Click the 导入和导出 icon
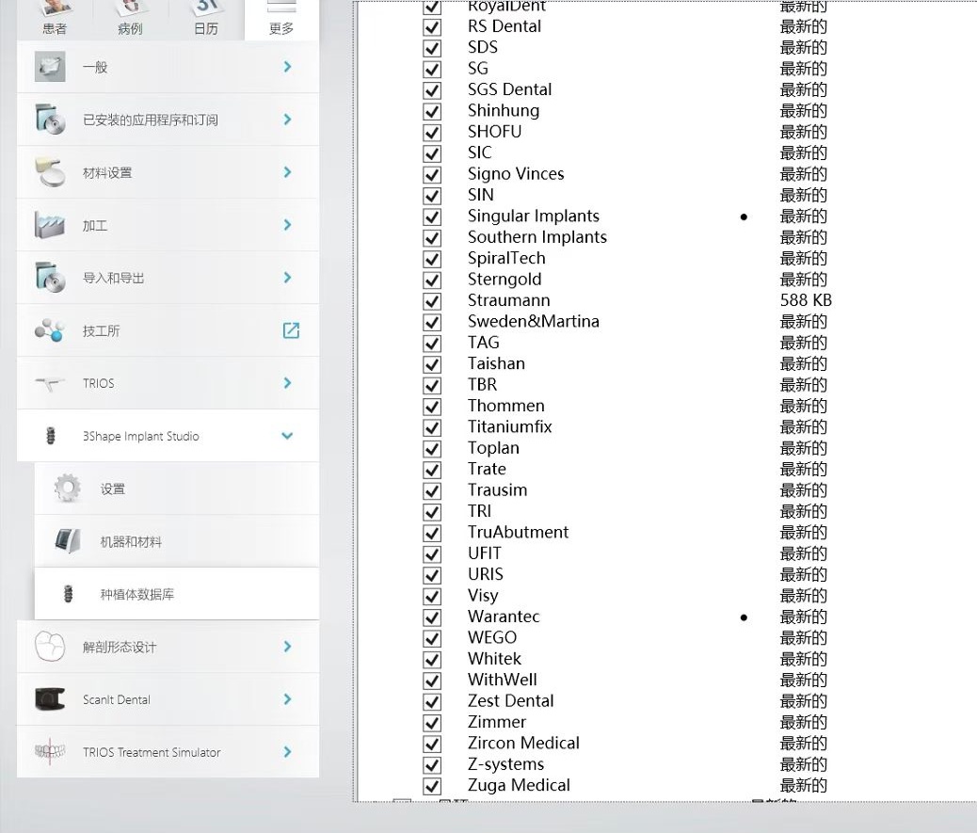The image size is (977, 833). tap(51, 278)
